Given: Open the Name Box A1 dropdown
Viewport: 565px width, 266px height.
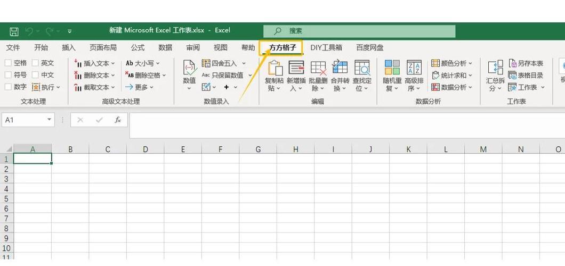Looking at the screenshot, I should click(x=49, y=120).
